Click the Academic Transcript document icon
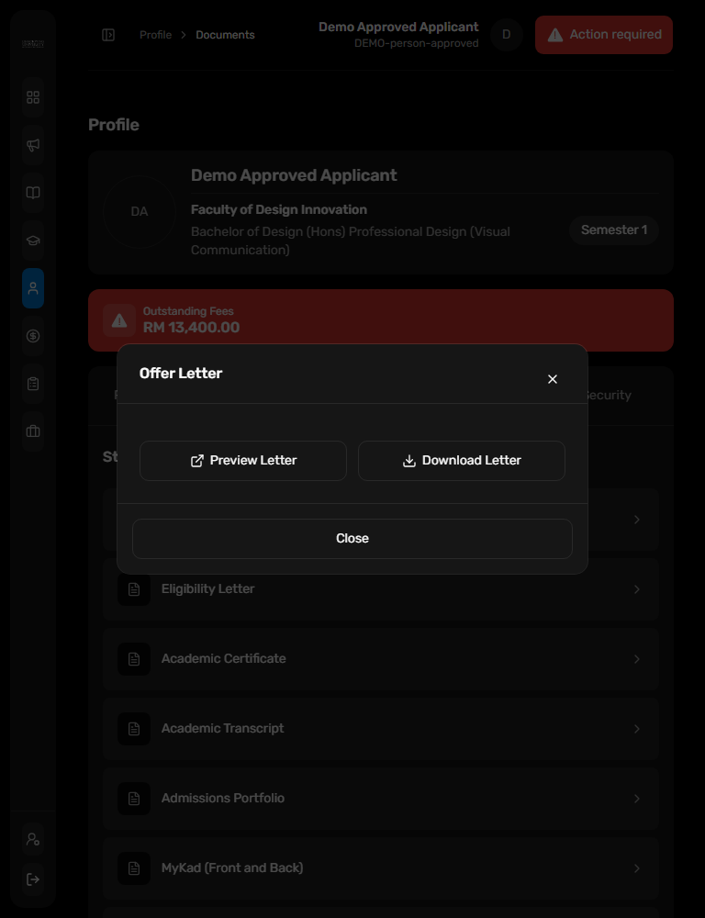Screen dimensions: 705x918 click(x=134, y=728)
